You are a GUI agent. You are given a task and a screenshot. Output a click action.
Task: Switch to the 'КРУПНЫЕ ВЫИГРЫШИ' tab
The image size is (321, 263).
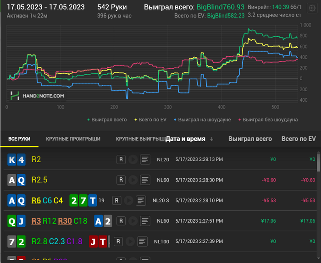coord(140,139)
